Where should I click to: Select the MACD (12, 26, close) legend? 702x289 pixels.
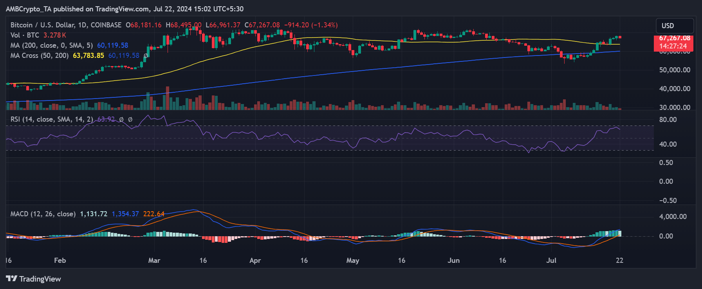click(43, 214)
